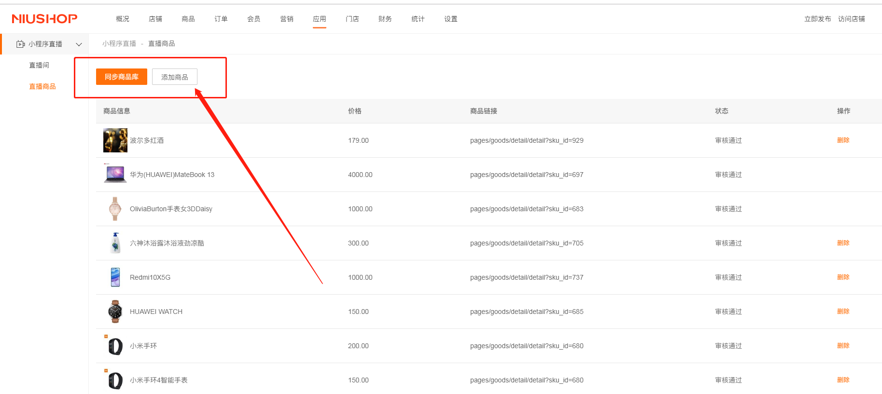Click the 4000.00 price cell
The height and width of the screenshot is (394, 882).
360,175
